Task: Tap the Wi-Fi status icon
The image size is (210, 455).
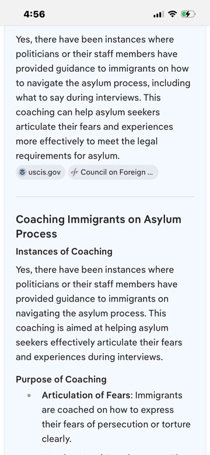Action: click(x=173, y=14)
